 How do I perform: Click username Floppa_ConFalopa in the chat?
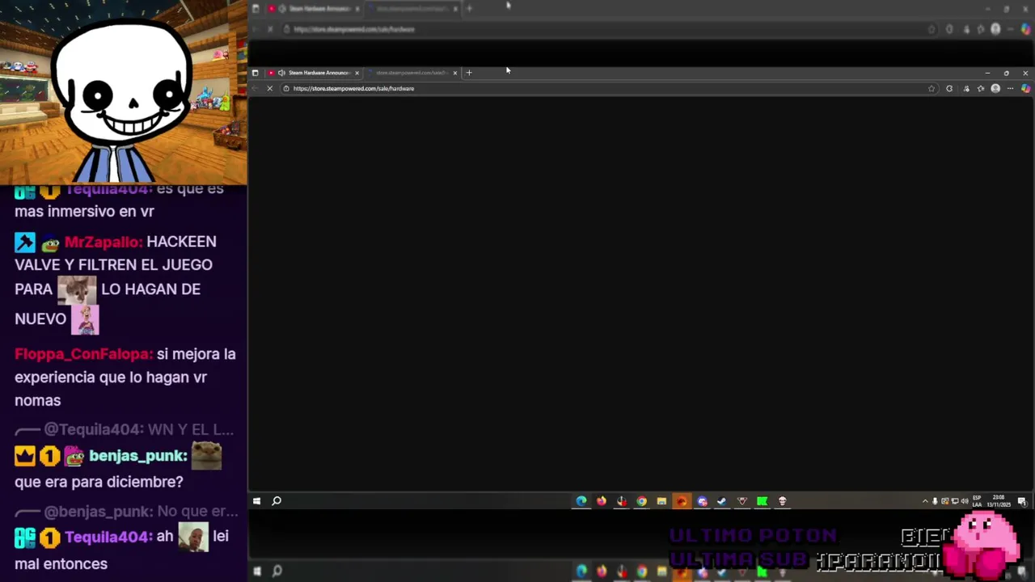tap(83, 354)
